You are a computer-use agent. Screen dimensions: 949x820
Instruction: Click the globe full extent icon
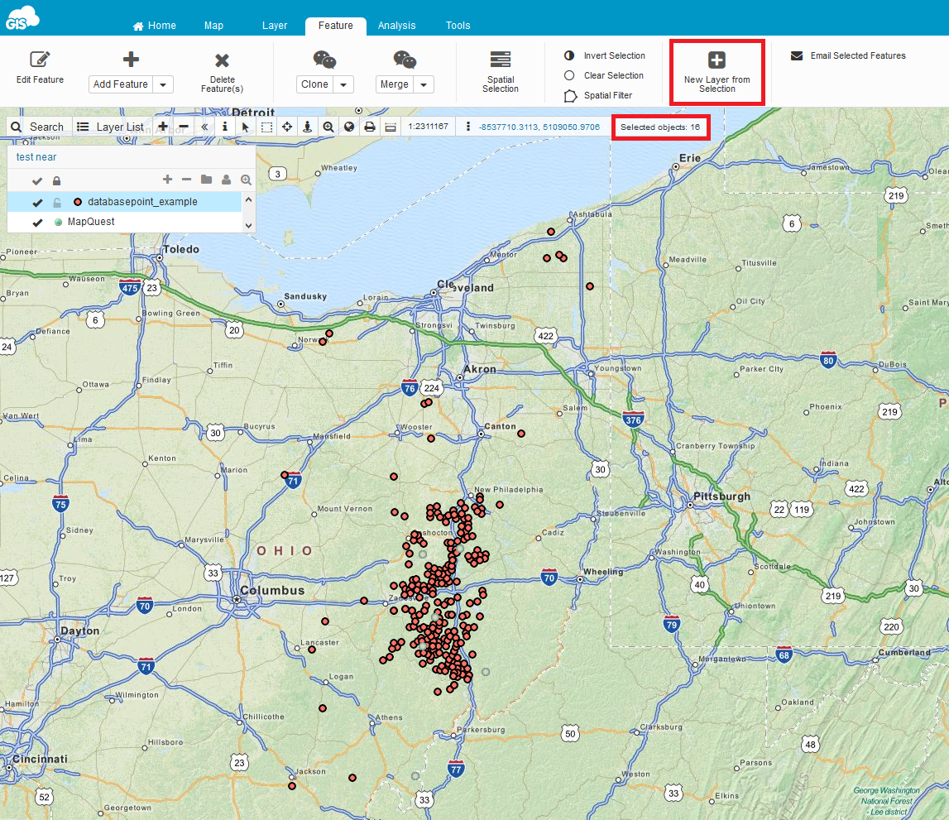(x=349, y=127)
